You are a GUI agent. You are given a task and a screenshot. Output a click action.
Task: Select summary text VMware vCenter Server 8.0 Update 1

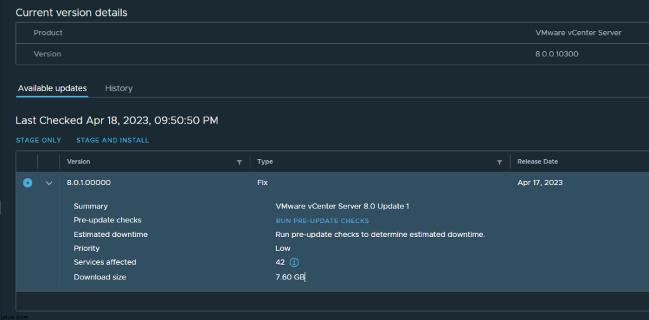click(x=342, y=206)
